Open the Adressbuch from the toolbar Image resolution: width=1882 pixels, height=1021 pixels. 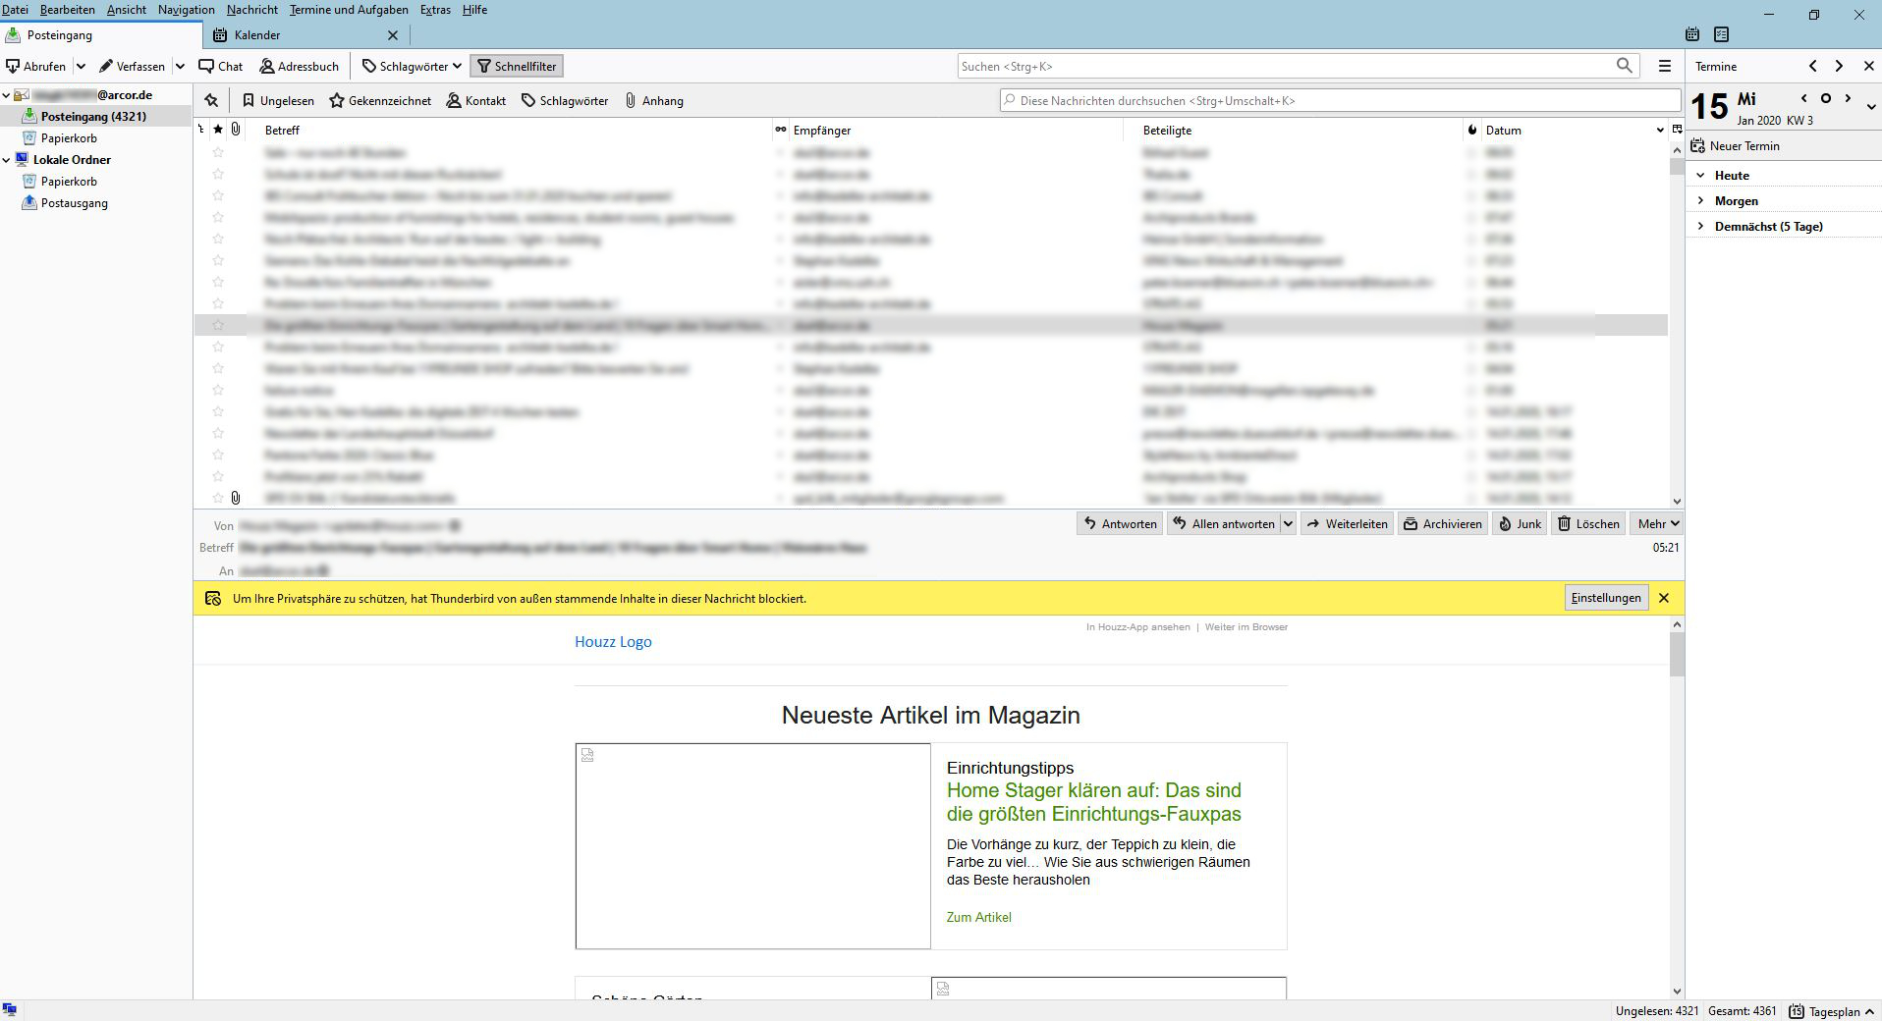(300, 67)
